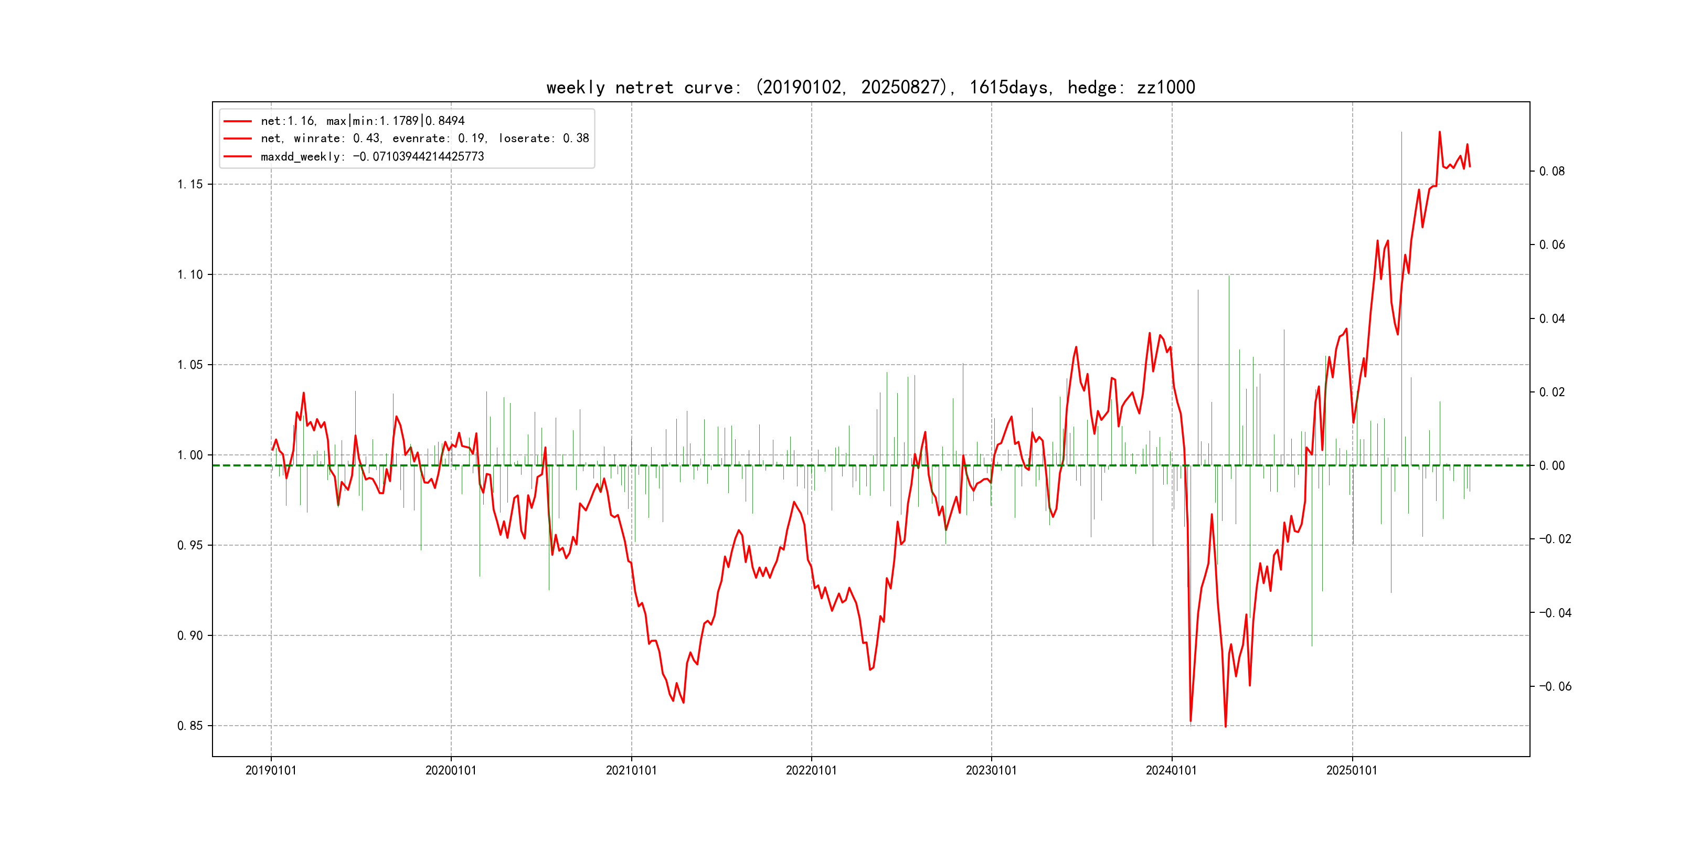
Task: Click the 1.00 left axis tick
Action: pyautogui.click(x=190, y=455)
